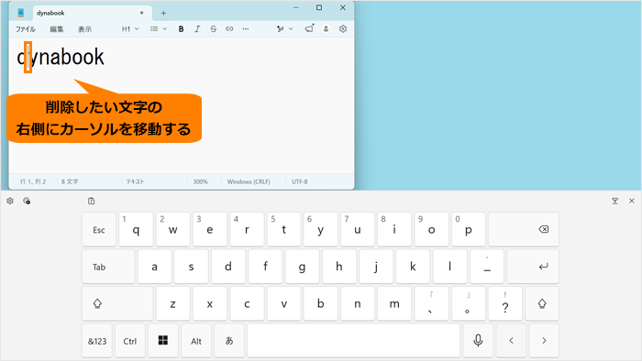Tap the Enter key on touch keyboard
Screen dimensions: 642x361
pyautogui.click(x=533, y=267)
